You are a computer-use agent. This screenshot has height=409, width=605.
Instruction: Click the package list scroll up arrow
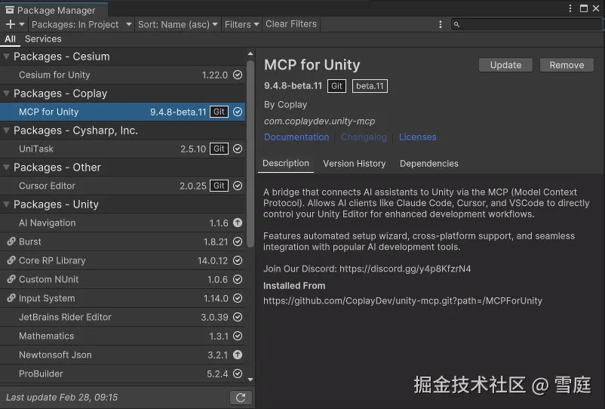pyautogui.click(x=250, y=54)
